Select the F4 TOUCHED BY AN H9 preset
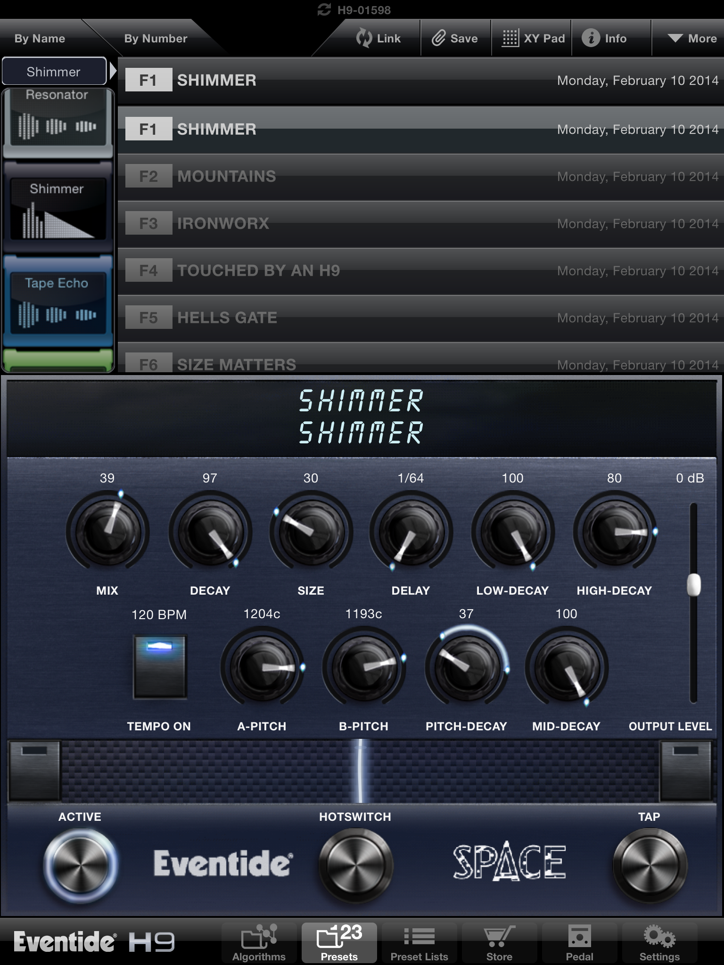724x965 pixels. (421, 271)
